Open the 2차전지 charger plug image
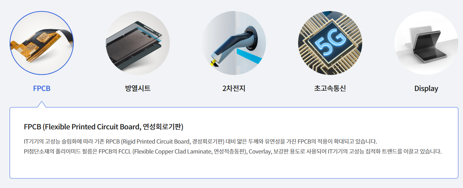463x188 pixels. (234, 43)
